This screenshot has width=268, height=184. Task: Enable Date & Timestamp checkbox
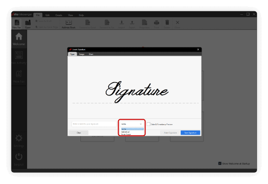[148, 124]
